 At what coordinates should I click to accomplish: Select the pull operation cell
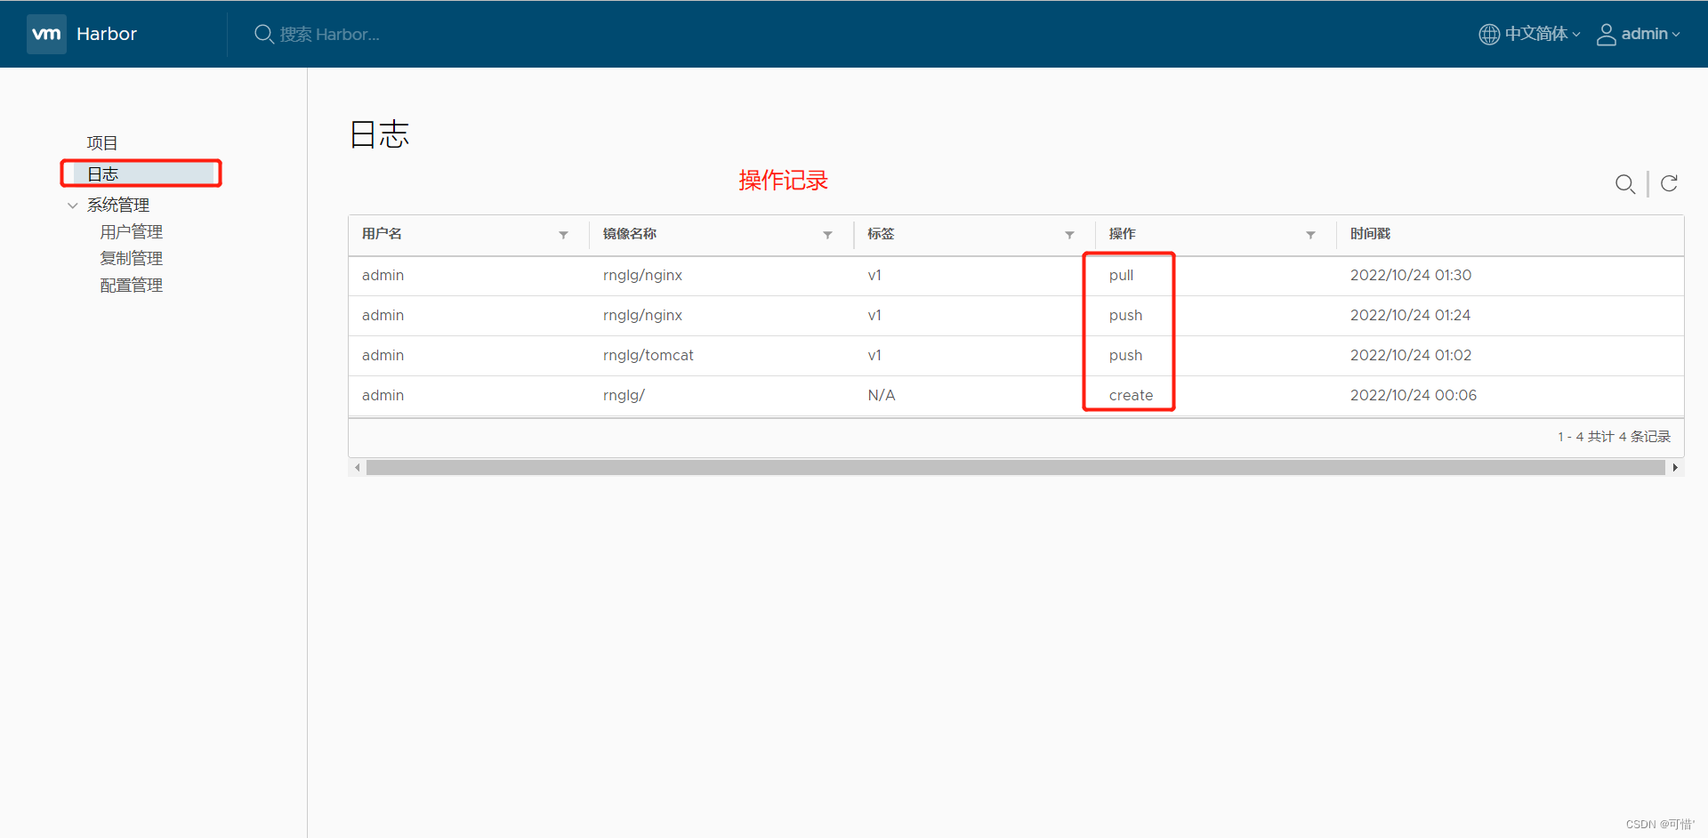(1121, 276)
